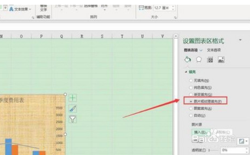Click the Chart Elements plus button
The image size is (250, 155).
73,98
